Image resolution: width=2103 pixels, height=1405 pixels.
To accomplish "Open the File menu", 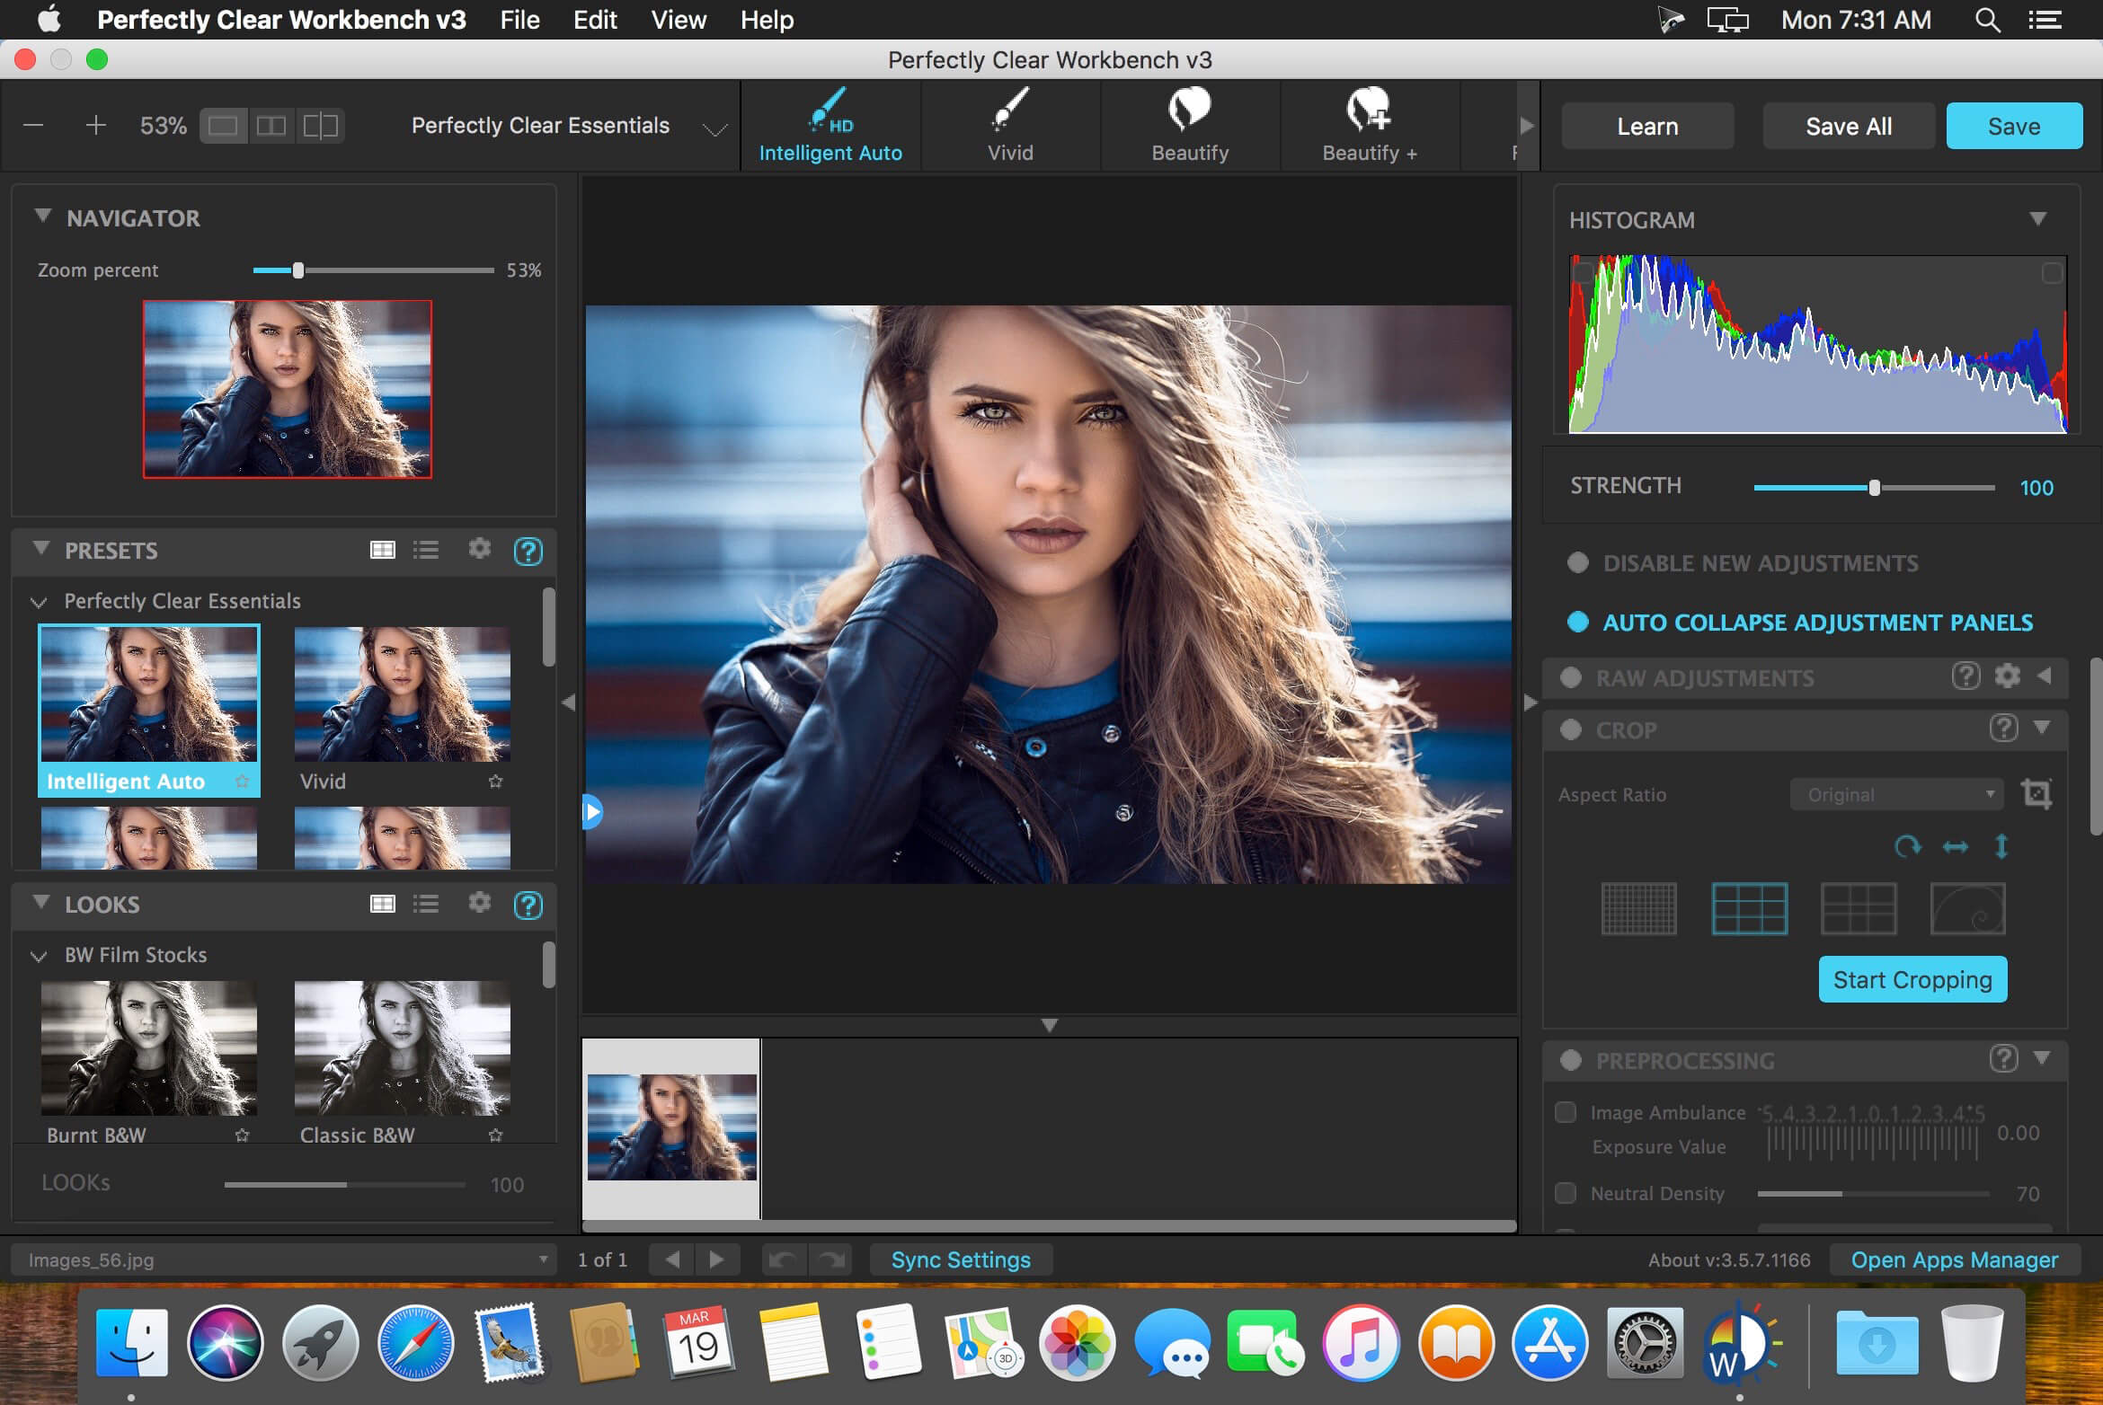I will [518, 19].
